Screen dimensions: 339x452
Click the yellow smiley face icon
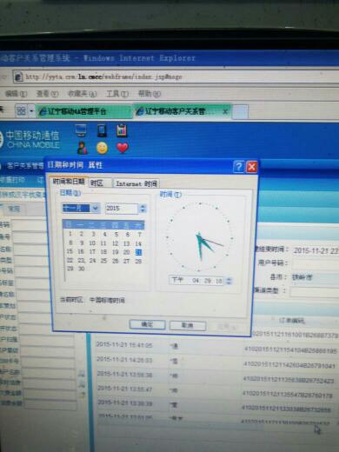pos(102,148)
